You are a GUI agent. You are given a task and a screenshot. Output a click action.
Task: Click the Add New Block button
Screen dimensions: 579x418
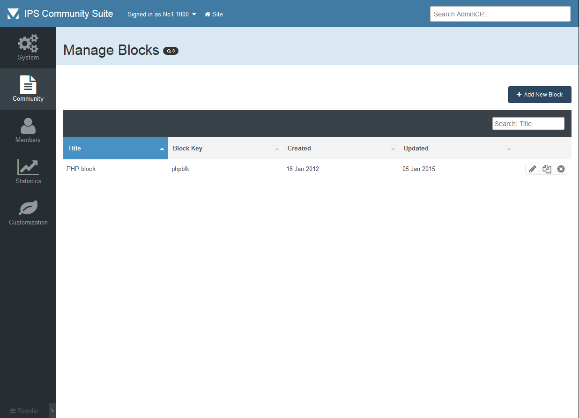(x=540, y=95)
